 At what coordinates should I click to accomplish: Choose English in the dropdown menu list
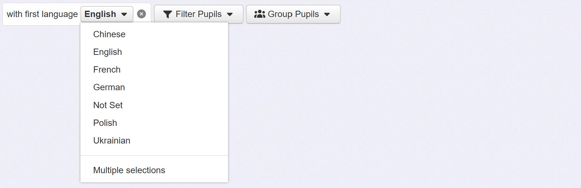pyautogui.click(x=108, y=52)
